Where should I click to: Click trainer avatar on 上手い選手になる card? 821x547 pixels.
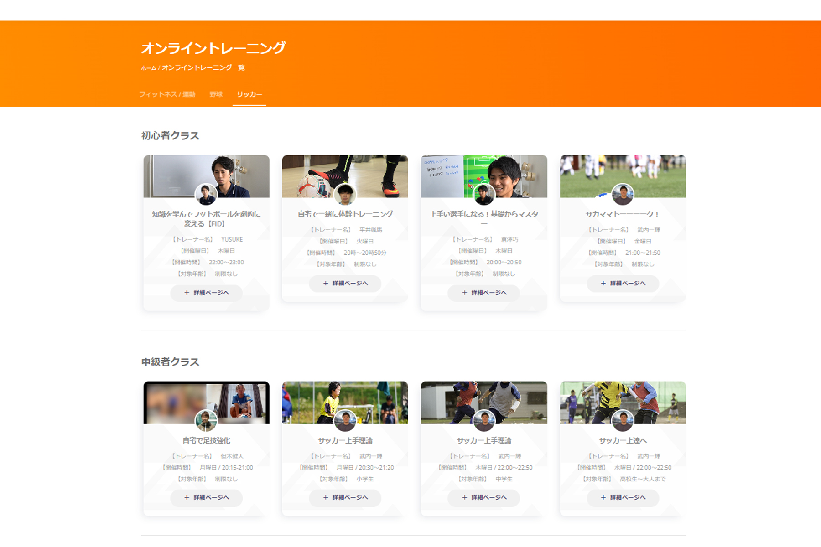pos(484,194)
